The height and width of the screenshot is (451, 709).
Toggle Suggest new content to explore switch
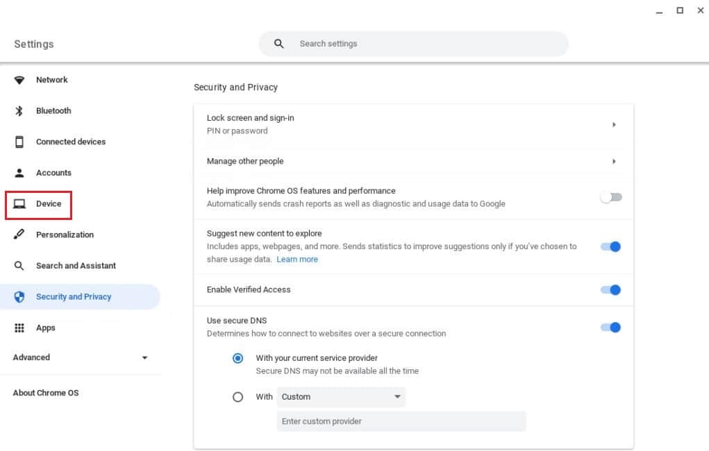[x=611, y=247]
